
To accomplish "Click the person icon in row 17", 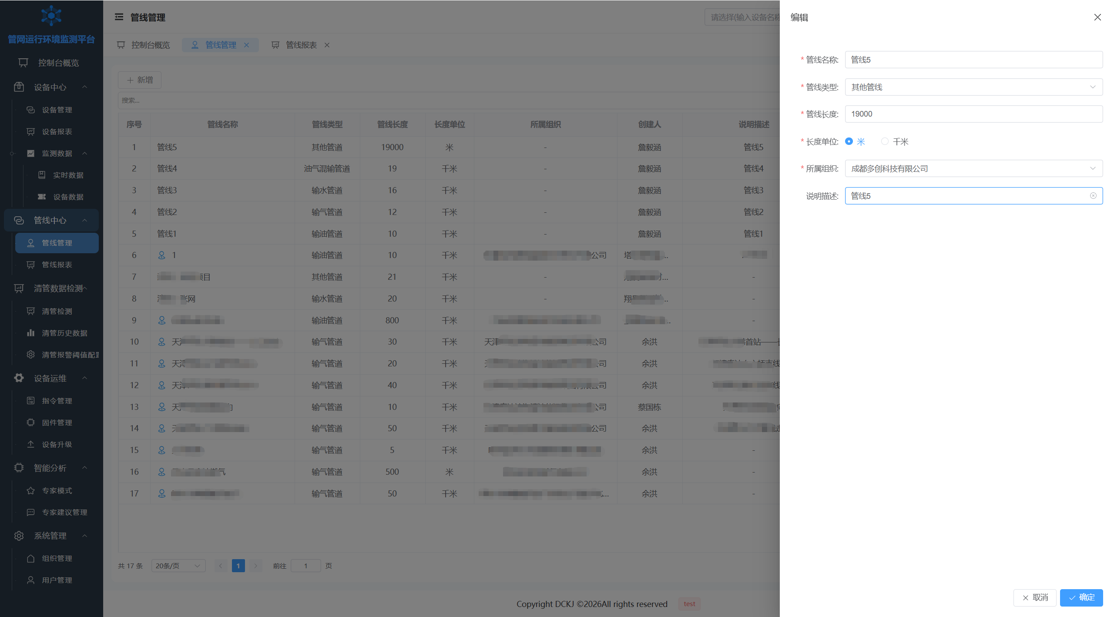I will 161,493.
